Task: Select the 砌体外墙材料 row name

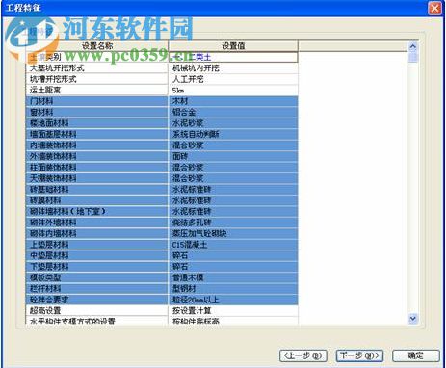Action: click(97, 223)
